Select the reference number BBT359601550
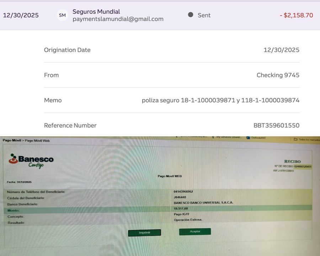This screenshot has width=320, height=256. (x=276, y=126)
